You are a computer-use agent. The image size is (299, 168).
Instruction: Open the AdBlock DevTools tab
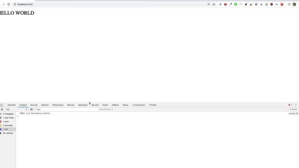pyautogui.click(x=115, y=105)
